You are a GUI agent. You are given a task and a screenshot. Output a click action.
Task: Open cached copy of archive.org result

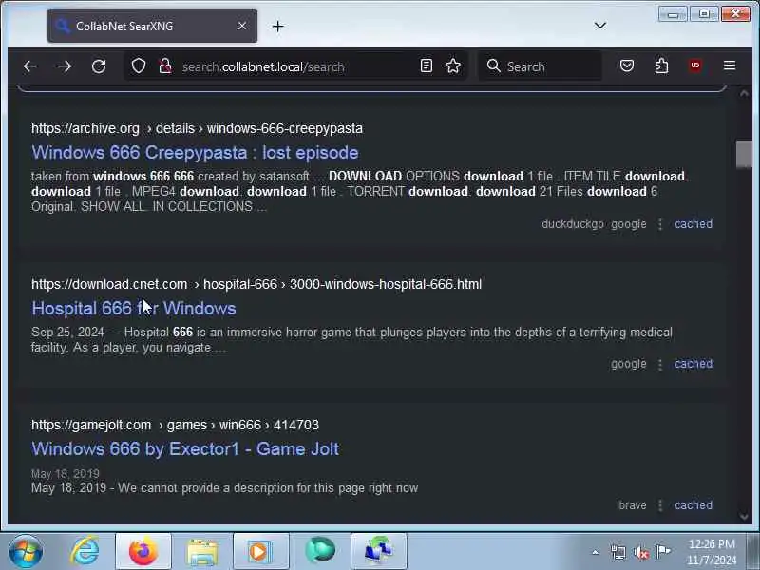693,224
